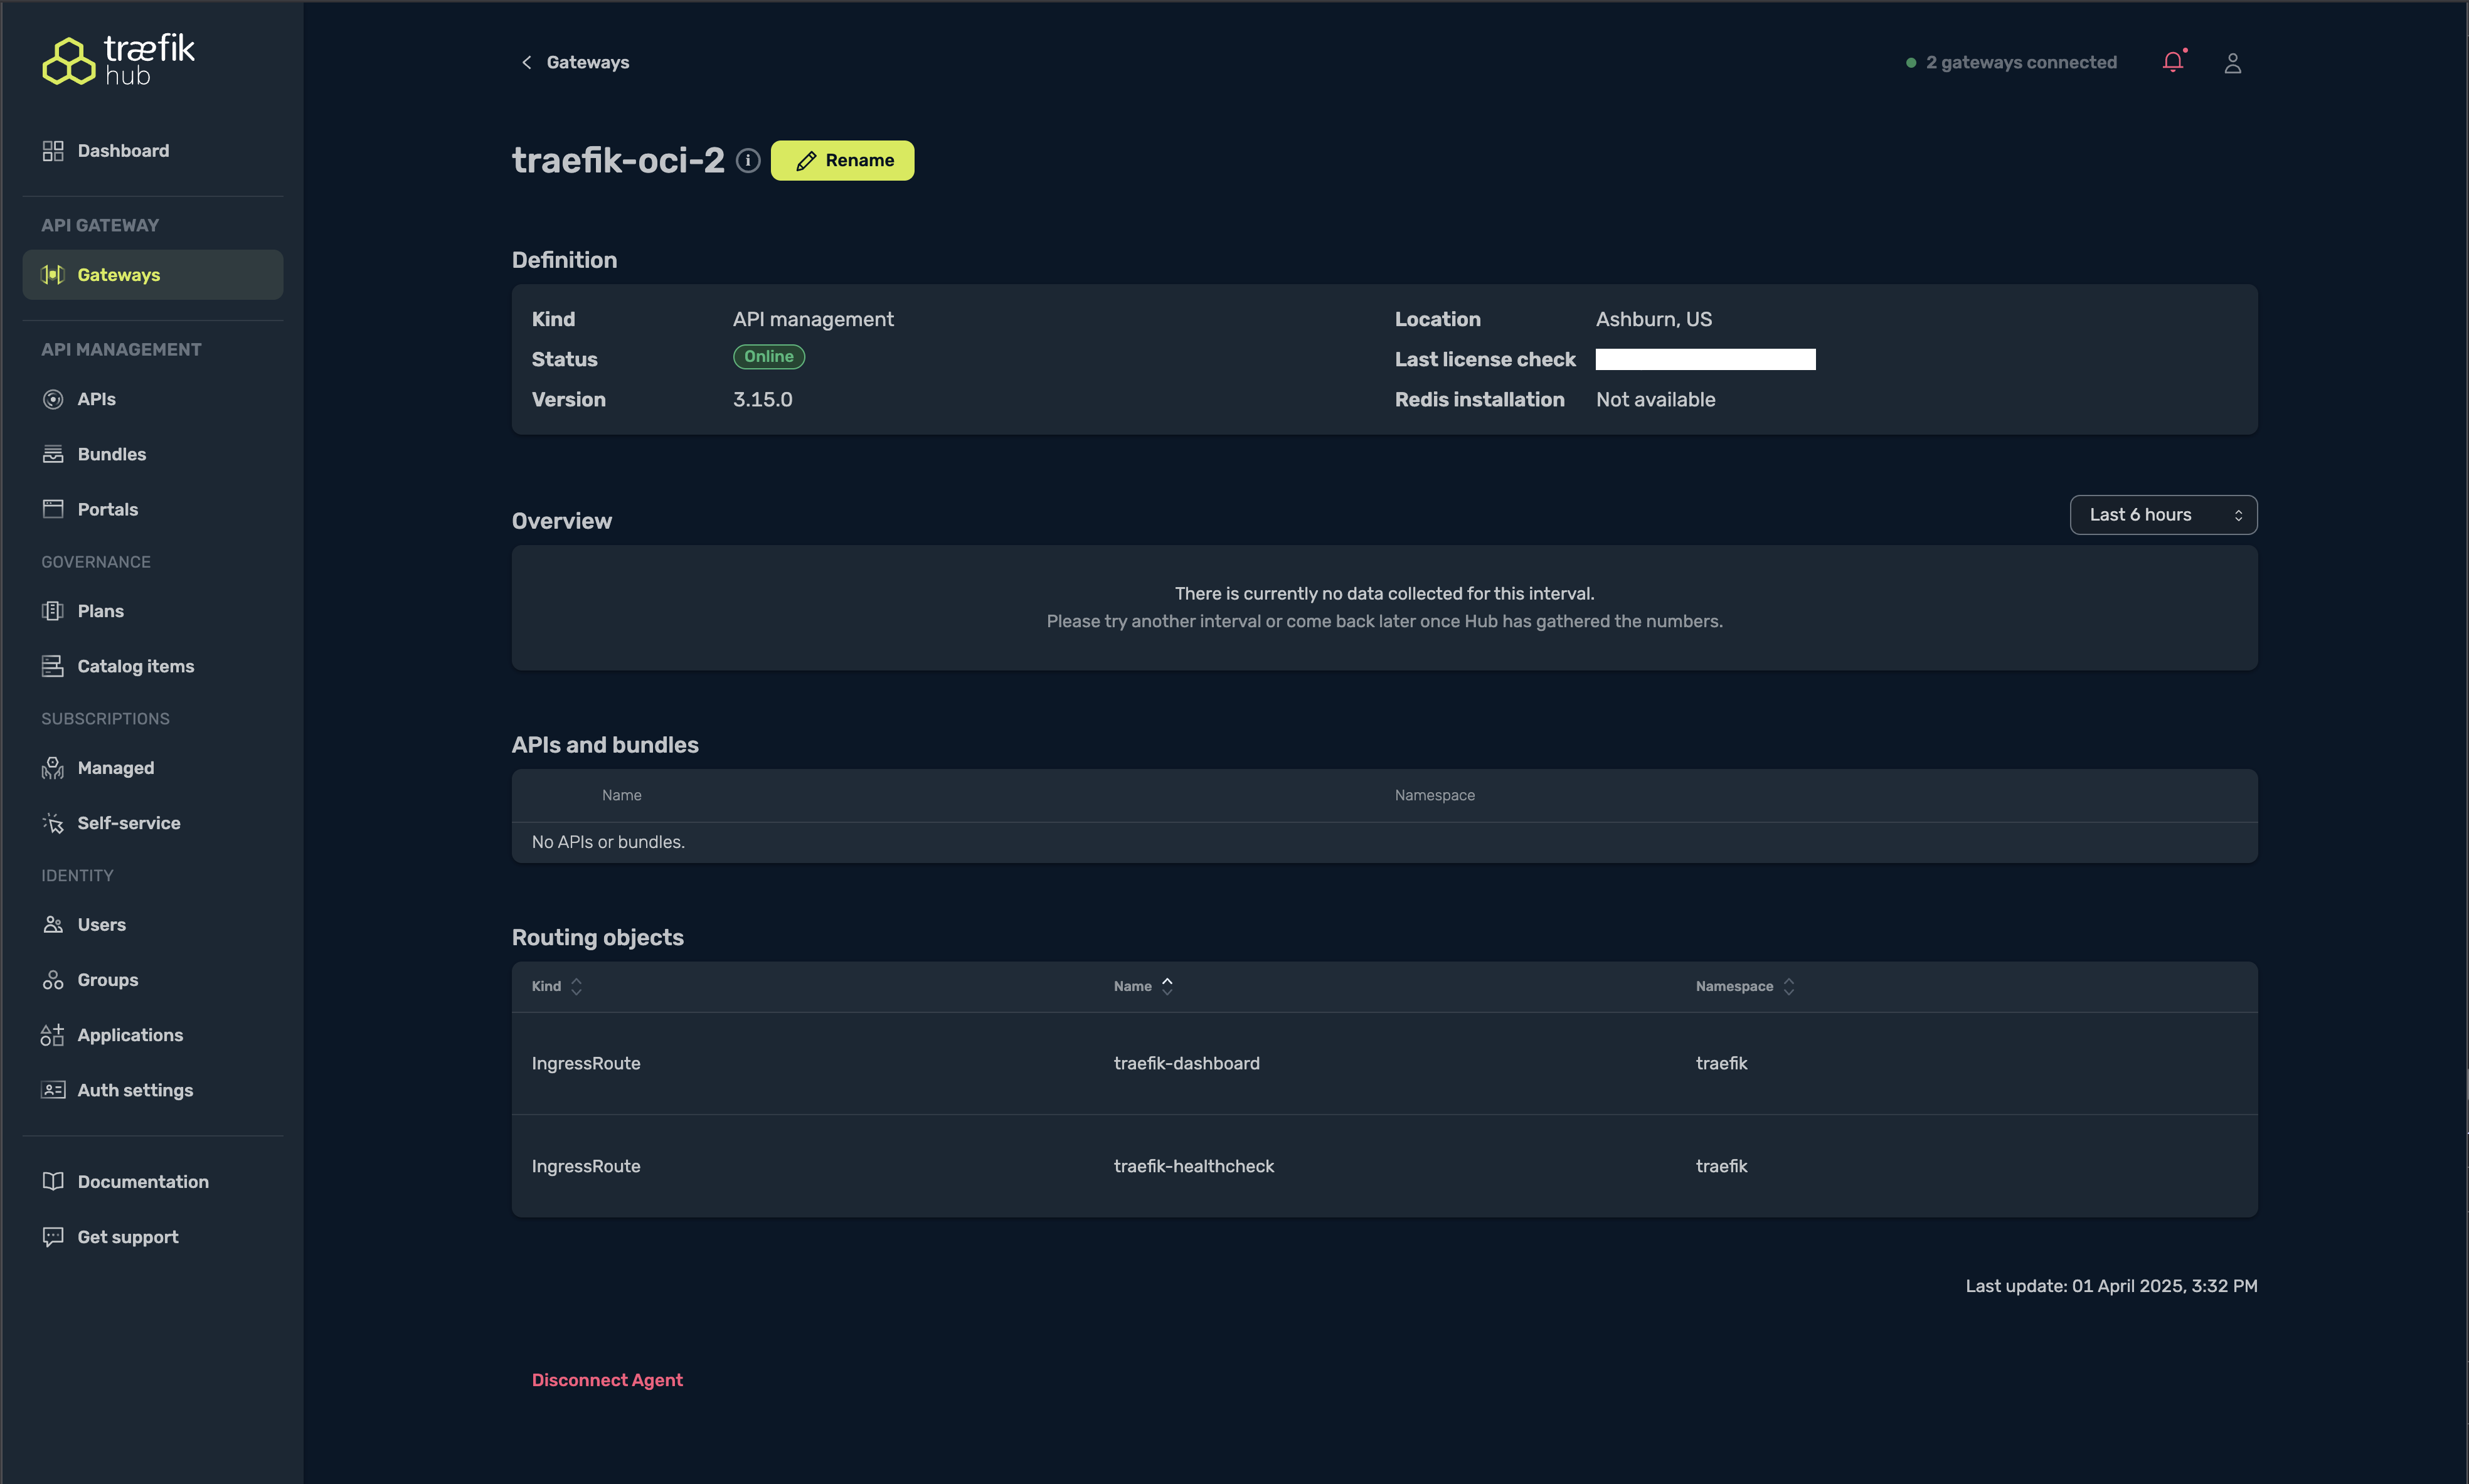The height and width of the screenshot is (1484, 2469).
Task: Open the Last 6 hours interval dropdown
Action: [x=2163, y=515]
